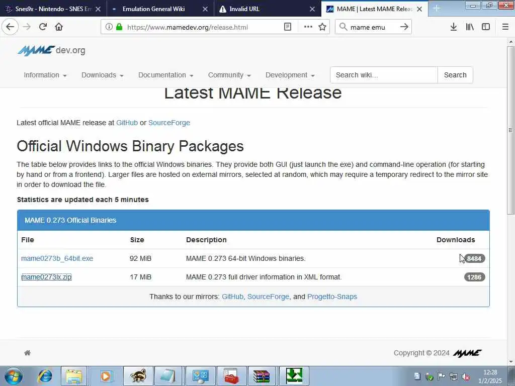Click the '92 MiB' size cell

141,258
